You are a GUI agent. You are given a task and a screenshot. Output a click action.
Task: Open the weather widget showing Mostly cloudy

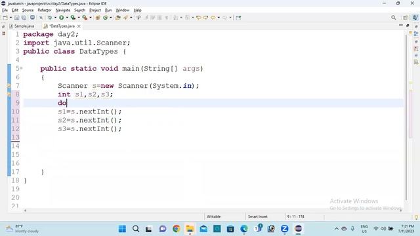[22, 229]
